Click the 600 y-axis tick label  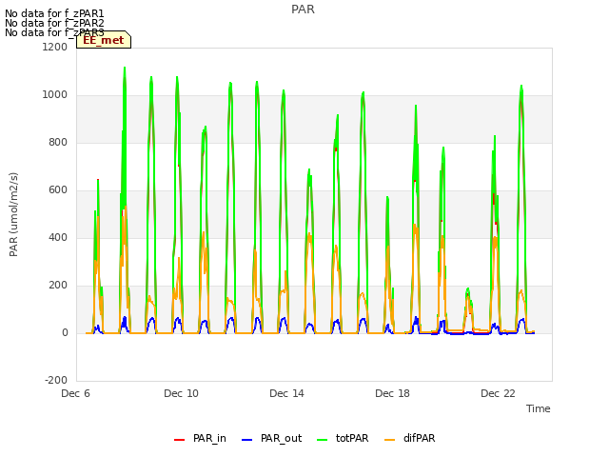(x=58, y=190)
